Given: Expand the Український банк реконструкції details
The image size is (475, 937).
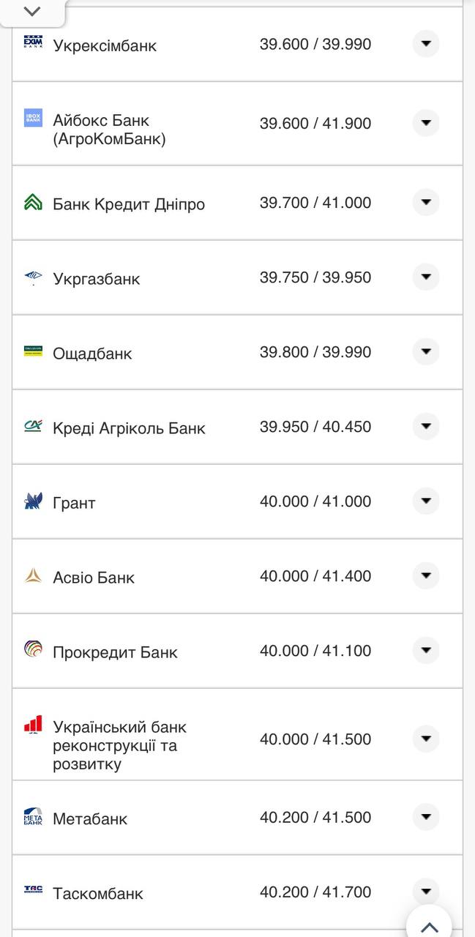Looking at the screenshot, I should (x=426, y=739).
